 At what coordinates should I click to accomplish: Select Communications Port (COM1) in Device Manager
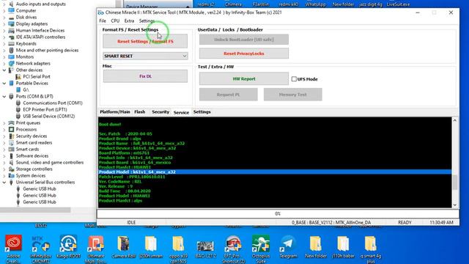coord(53,103)
